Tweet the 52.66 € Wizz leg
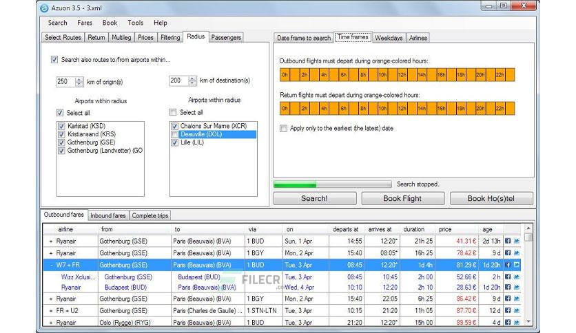This screenshot has height=333, width=576. pyautogui.click(x=517, y=277)
